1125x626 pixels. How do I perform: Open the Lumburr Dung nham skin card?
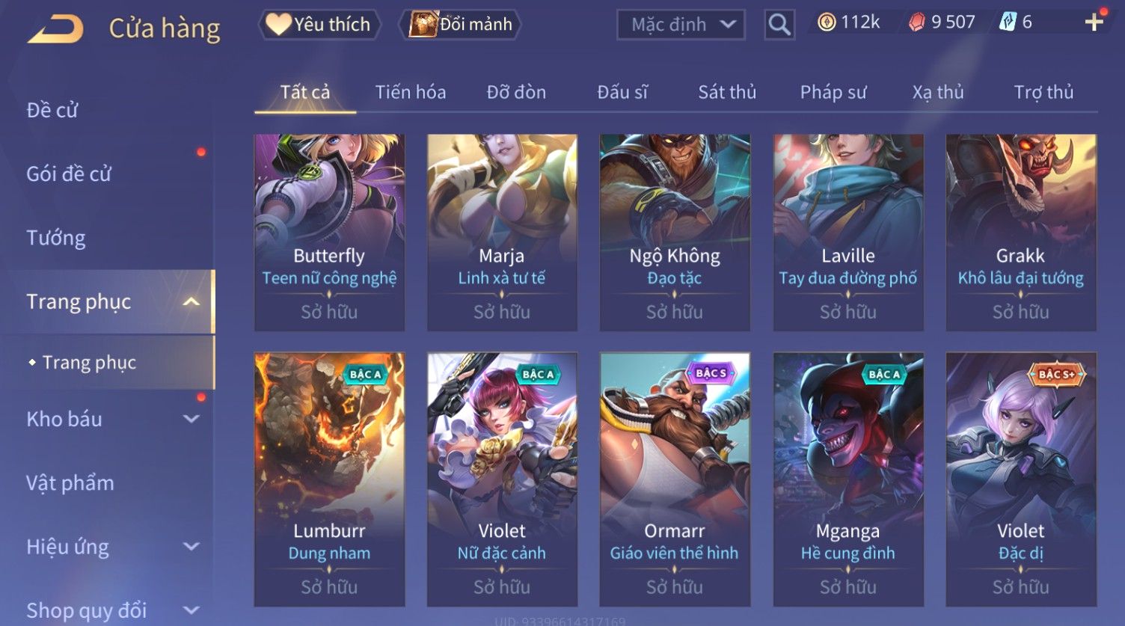[x=329, y=479]
